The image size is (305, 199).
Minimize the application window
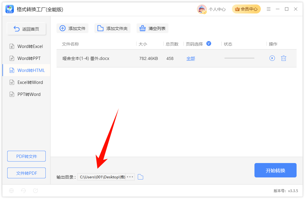pyautogui.click(x=278, y=9)
